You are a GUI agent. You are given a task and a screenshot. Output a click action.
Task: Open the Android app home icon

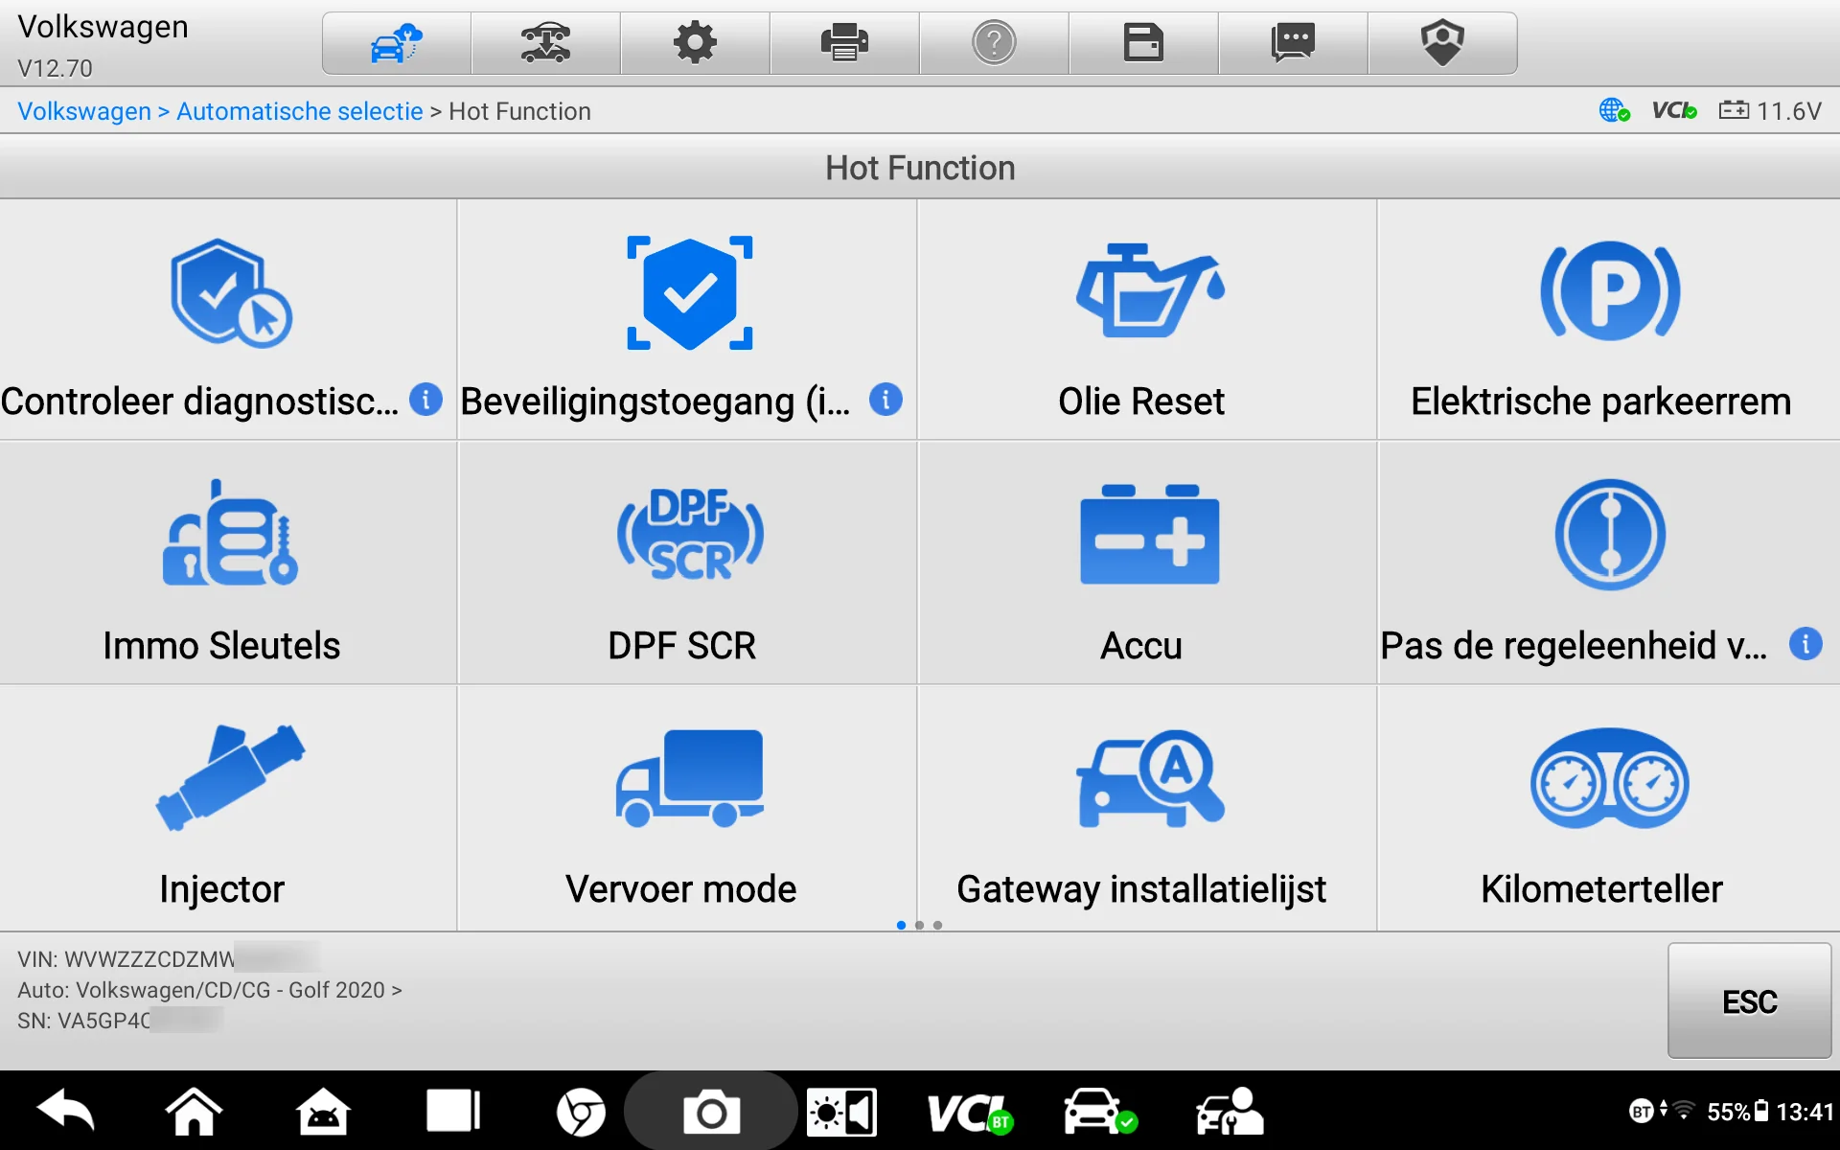pos(323,1112)
